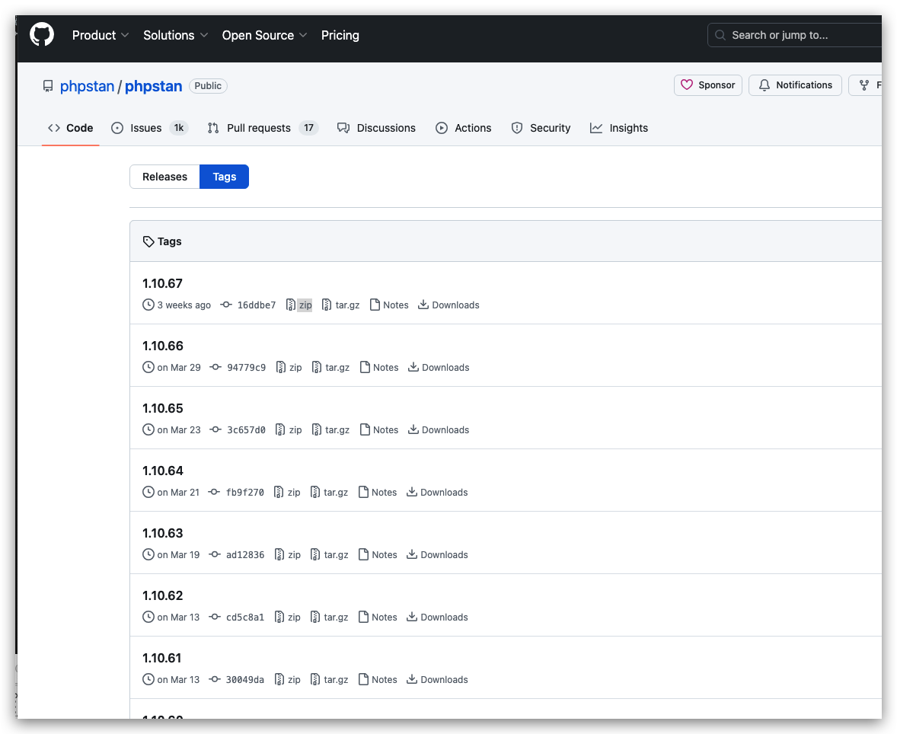This screenshot has height=734, width=897.
Task: View Notes for tag 1.10.61
Action: pyautogui.click(x=378, y=679)
